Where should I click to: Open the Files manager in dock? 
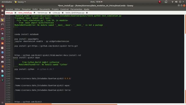click(2, 11)
